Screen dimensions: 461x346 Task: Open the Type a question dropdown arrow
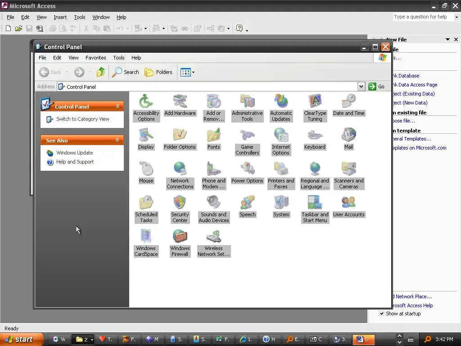pyautogui.click(x=456, y=17)
